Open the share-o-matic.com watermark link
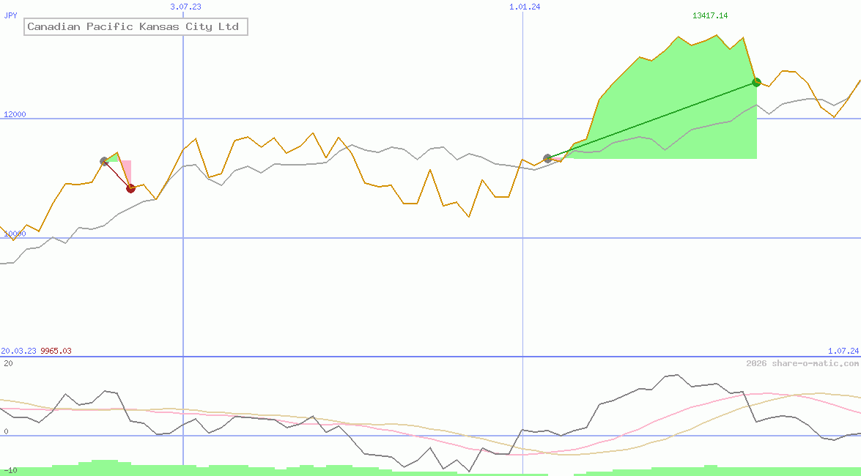Image resolution: width=861 pixels, height=476 pixels. coord(802,363)
